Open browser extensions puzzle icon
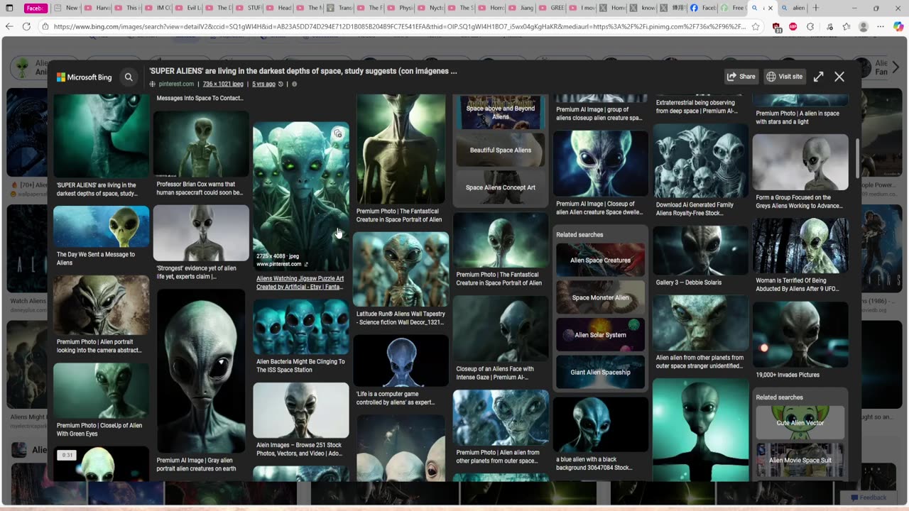Image resolution: width=909 pixels, height=511 pixels. 810,26
